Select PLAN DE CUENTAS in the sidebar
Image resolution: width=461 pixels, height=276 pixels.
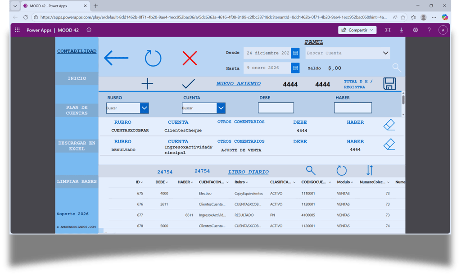point(77,110)
